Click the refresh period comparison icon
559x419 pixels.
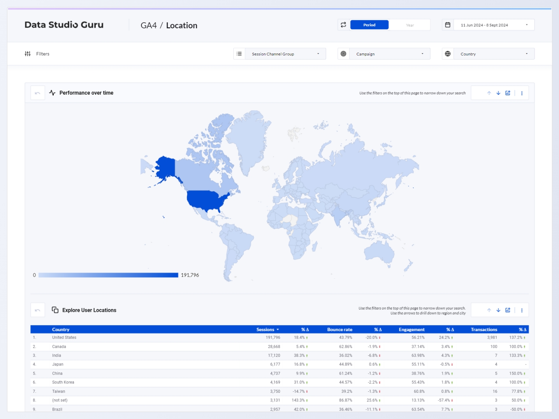[343, 25]
